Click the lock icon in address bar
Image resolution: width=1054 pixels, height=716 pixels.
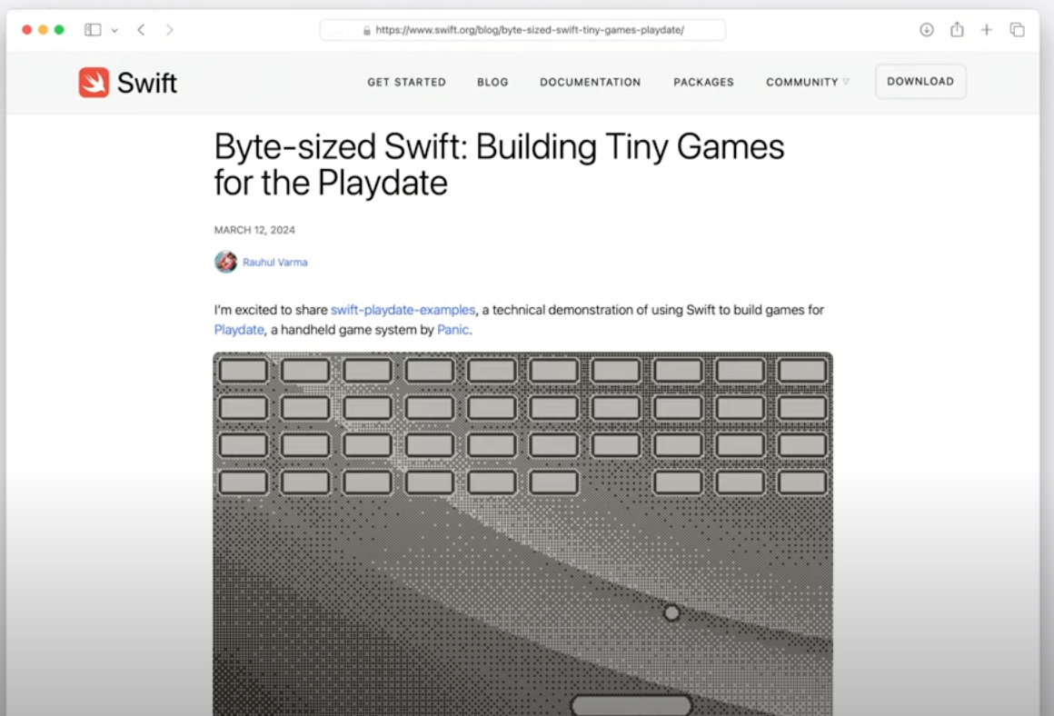click(x=367, y=30)
